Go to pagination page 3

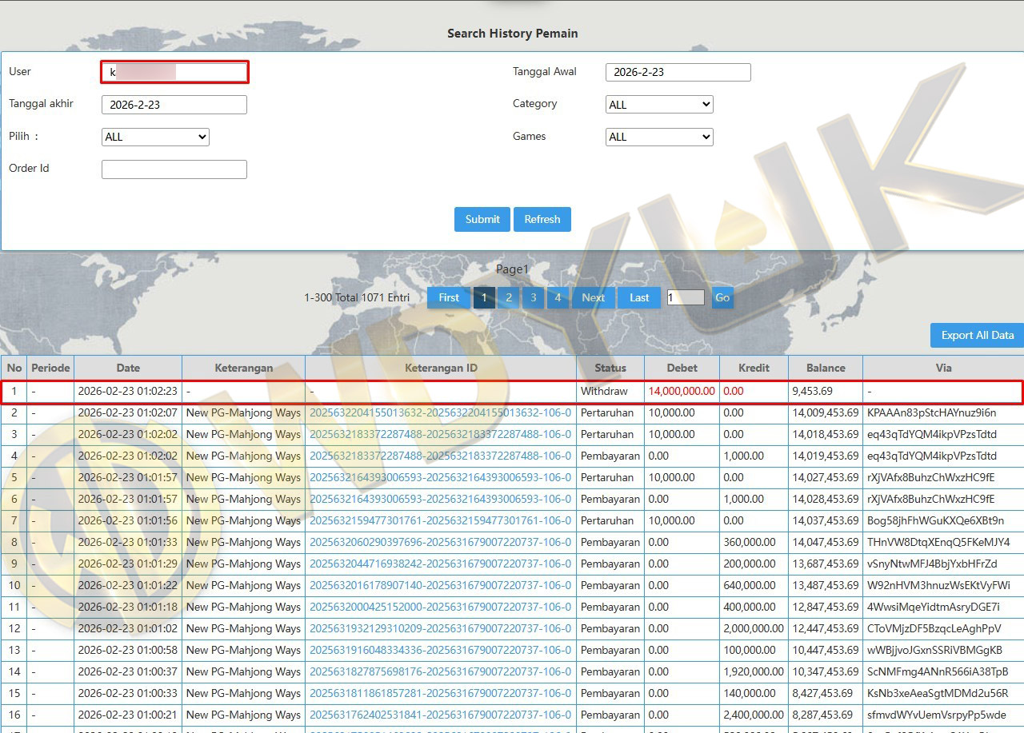tap(534, 297)
